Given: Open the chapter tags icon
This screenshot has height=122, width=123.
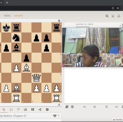Looking at the screenshot, I should (x=4, y=110).
